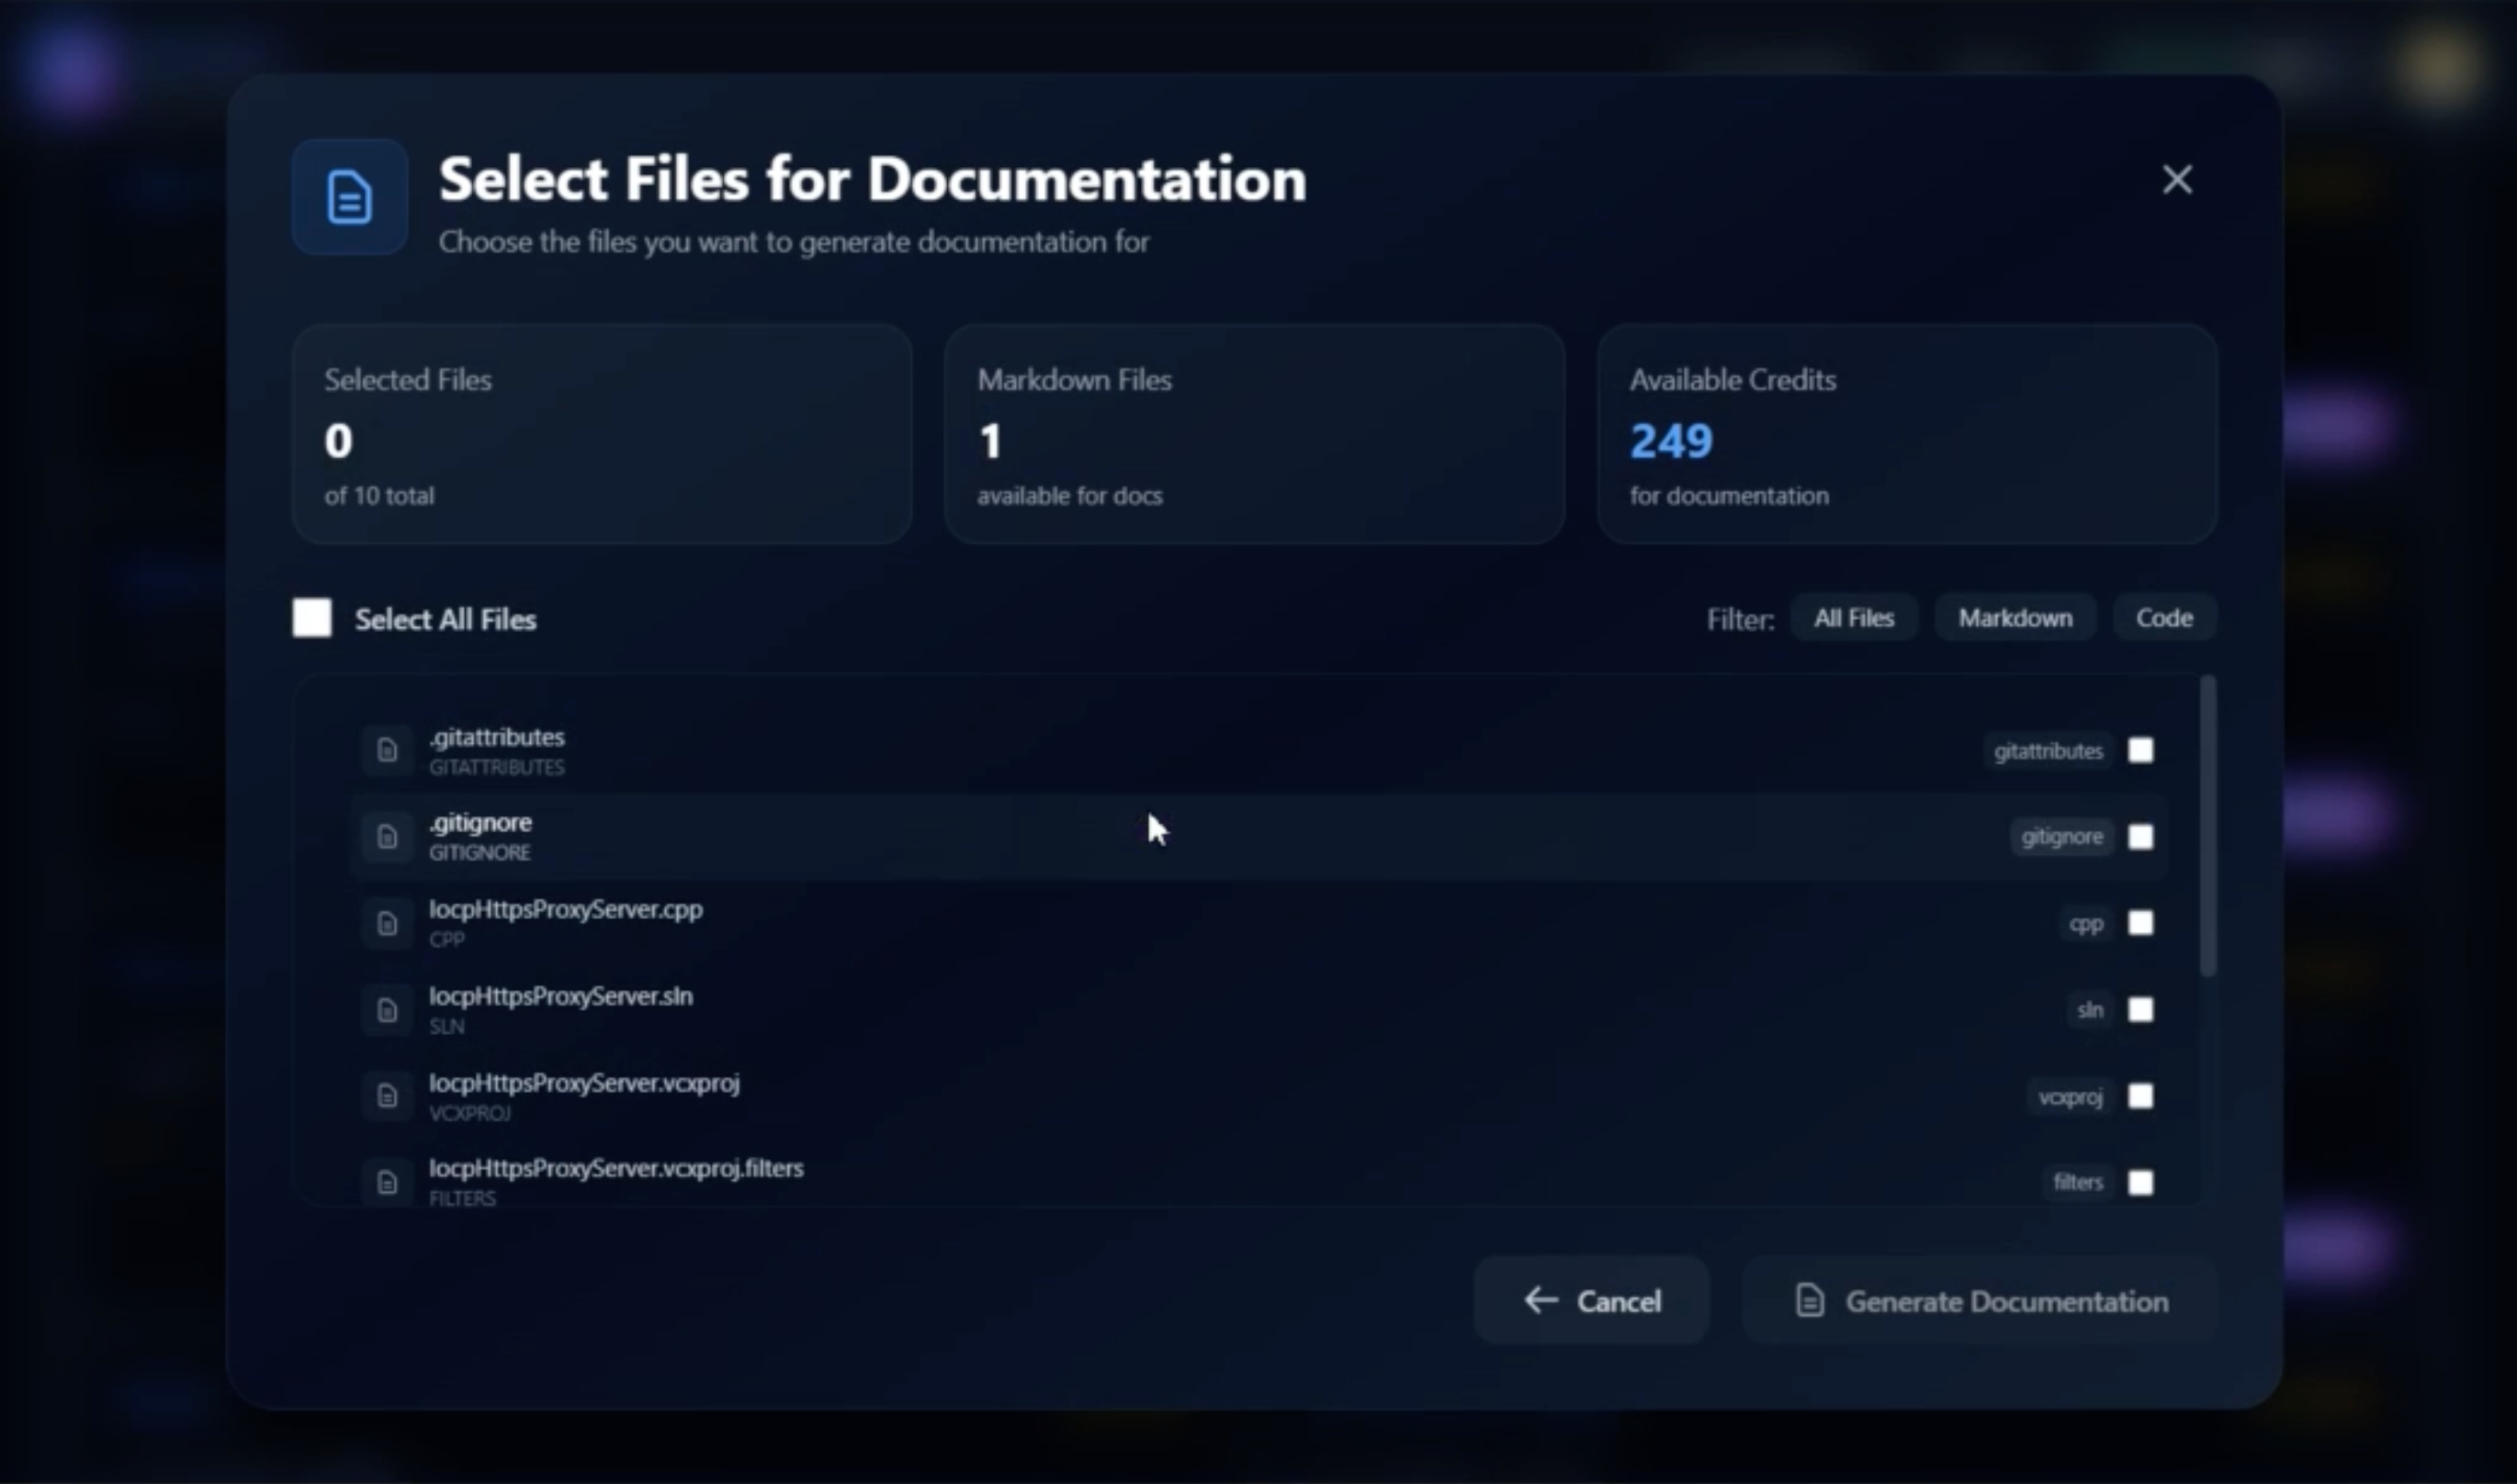2517x1484 pixels.
Task: Close the dialog with the X icon
Action: [x=2176, y=180]
